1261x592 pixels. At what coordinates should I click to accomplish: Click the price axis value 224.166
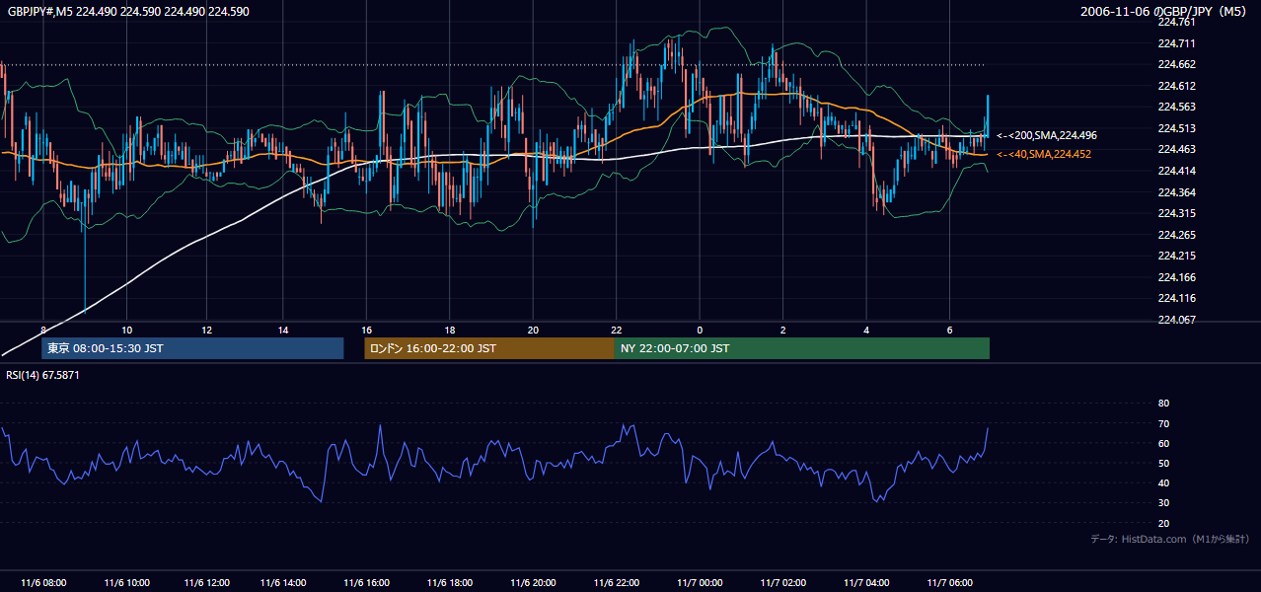coord(1176,277)
